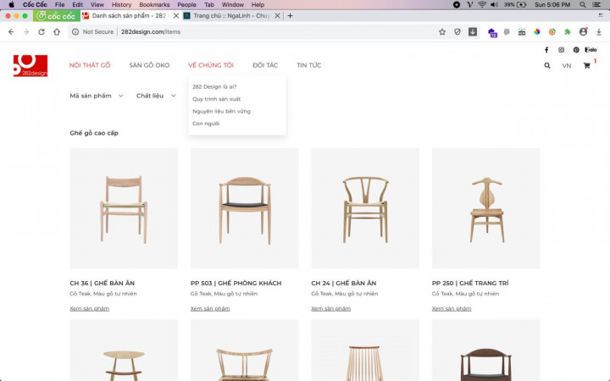Viewport: 610px width, 381px height.
Task: Click the browser home icon
Action: point(57,32)
